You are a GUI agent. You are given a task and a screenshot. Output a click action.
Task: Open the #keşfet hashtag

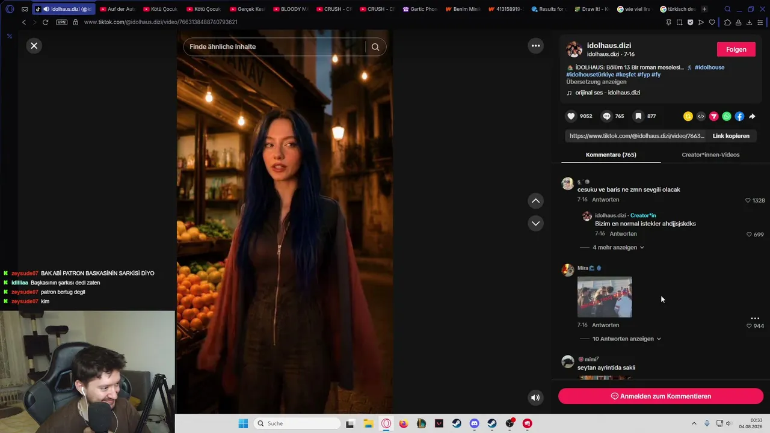click(625, 75)
